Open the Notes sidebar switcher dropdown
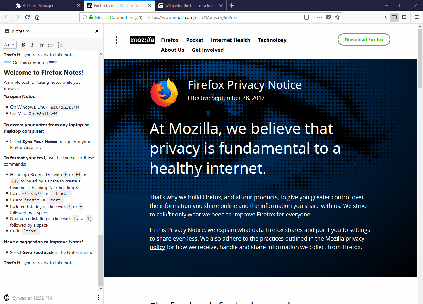This screenshot has width=423, height=304. tap(21, 31)
